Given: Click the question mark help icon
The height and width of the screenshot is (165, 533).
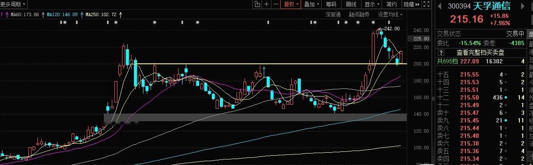Looking at the screenshot, I should (x=442, y=52).
